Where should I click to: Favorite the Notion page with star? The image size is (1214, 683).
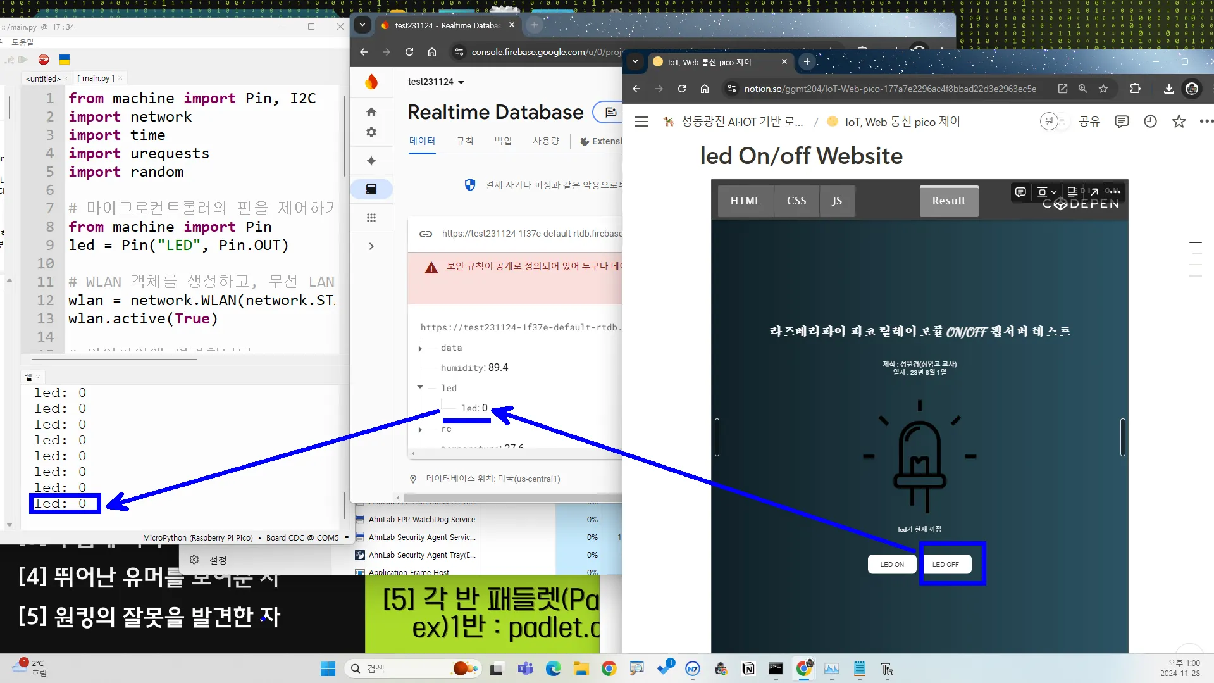(x=1179, y=122)
